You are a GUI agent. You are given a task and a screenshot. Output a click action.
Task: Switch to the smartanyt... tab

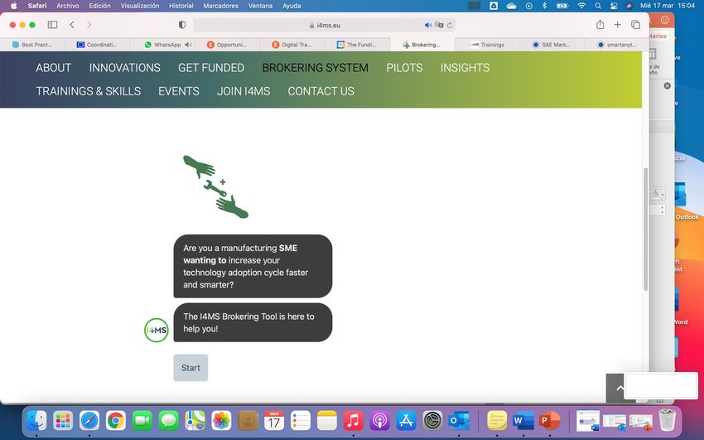pos(617,45)
